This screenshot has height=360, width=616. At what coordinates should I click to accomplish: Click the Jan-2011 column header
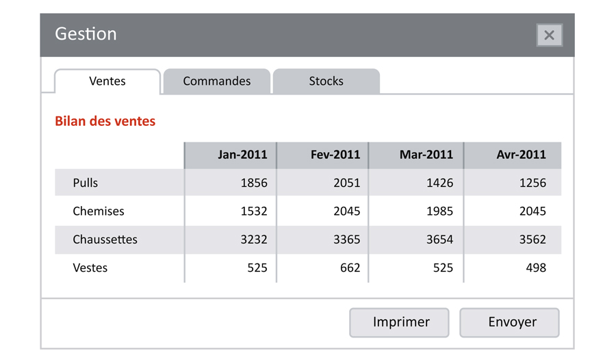tap(242, 155)
